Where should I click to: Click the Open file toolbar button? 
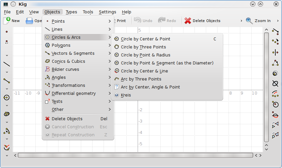click(x=34, y=21)
